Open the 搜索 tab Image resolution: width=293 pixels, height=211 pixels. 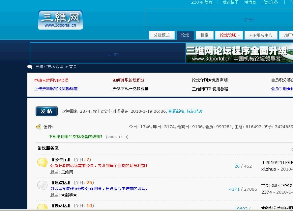(204, 35)
